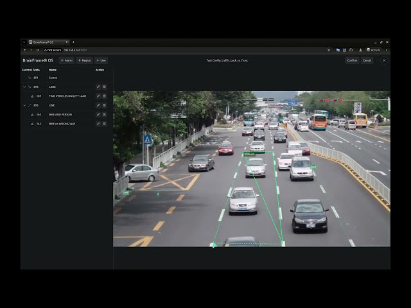Click the Not secure site info badge
Viewport: 411px width, 308px height.
(x=53, y=50)
